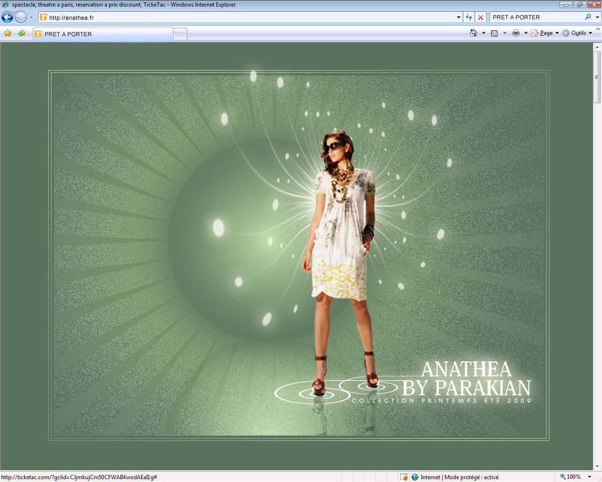Open the Outils menu

577,33
